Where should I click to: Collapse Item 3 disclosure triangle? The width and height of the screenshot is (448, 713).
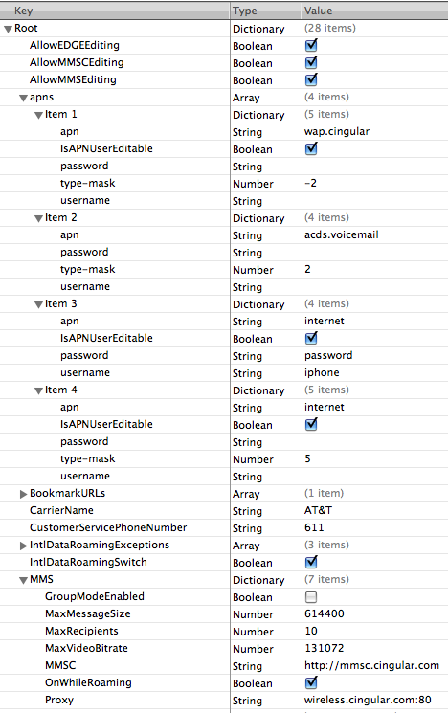pos(38,305)
